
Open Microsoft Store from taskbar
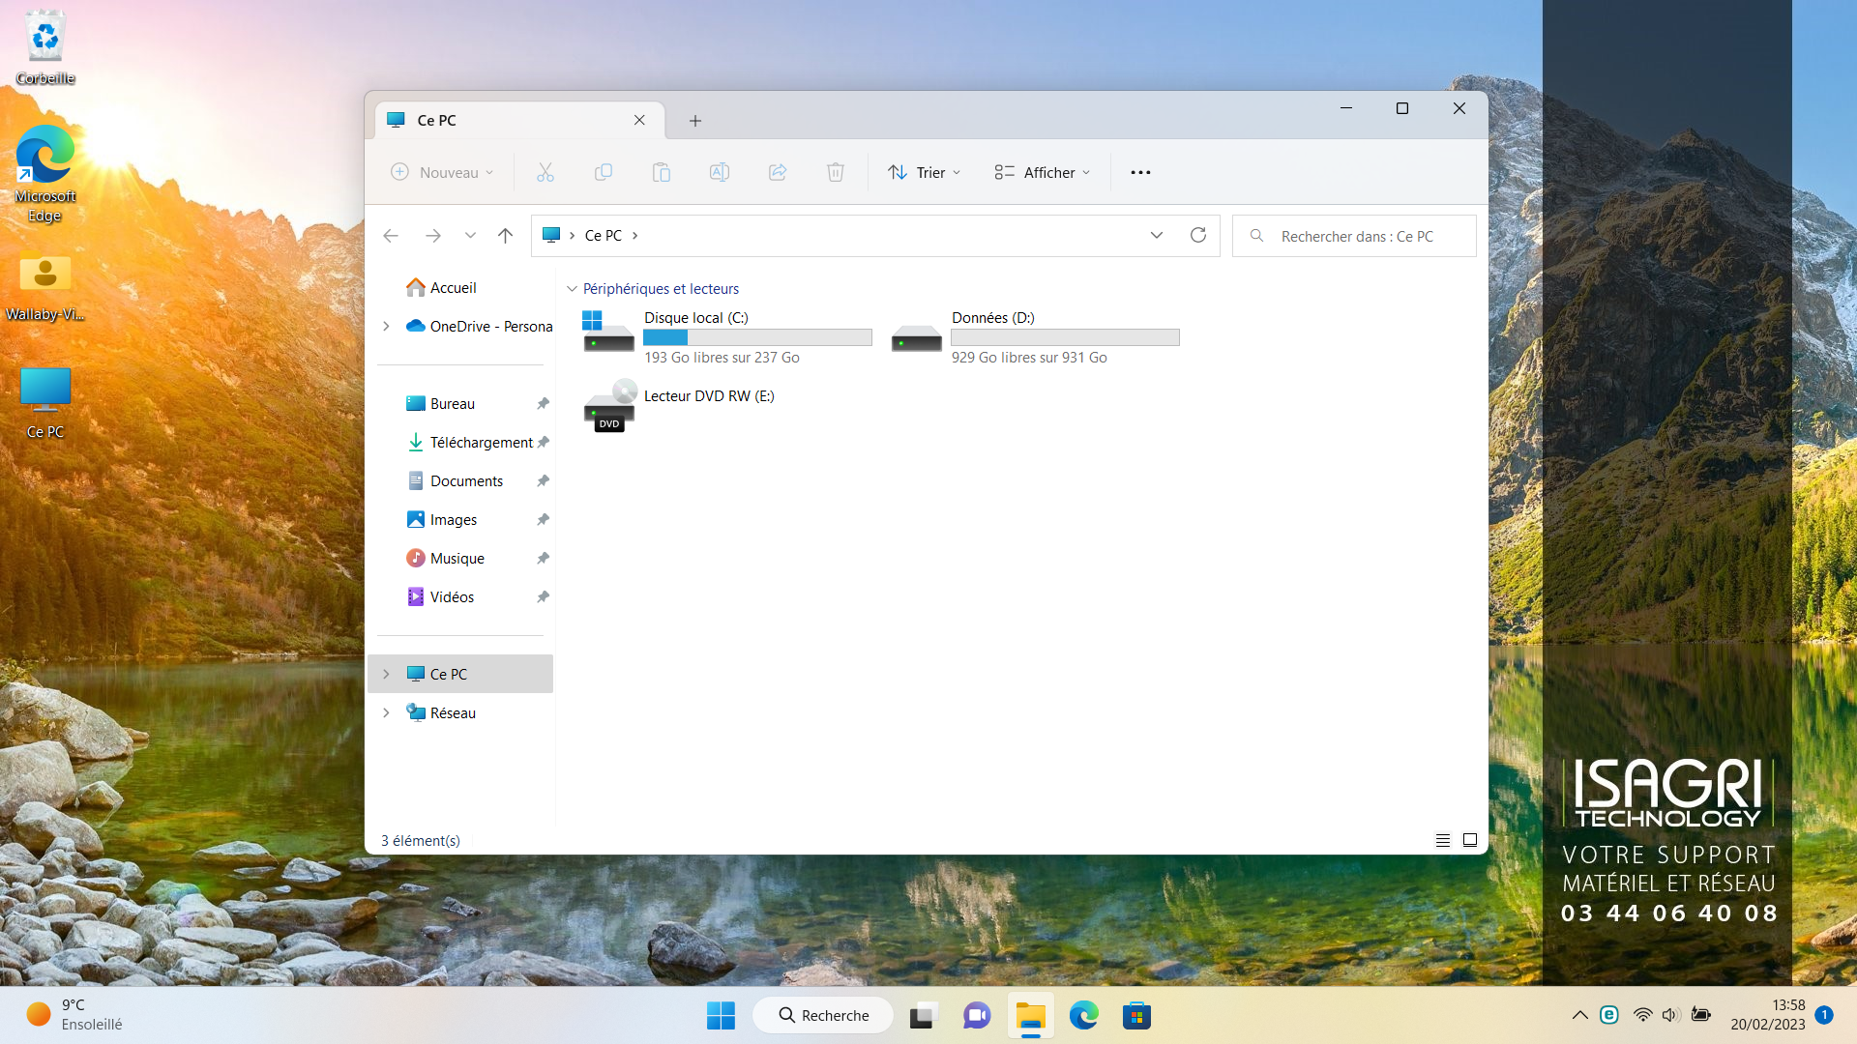(1136, 1015)
